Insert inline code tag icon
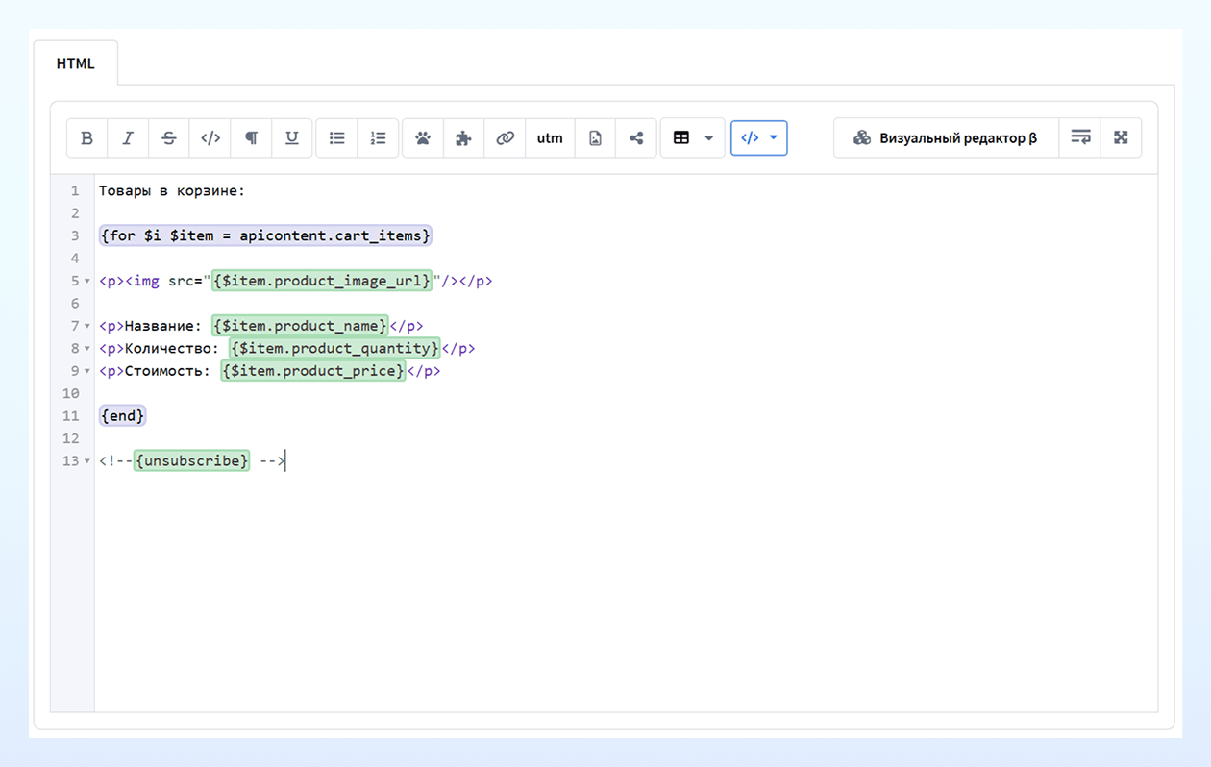The width and height of the screenshot is (1211, 767). [210, 138]
